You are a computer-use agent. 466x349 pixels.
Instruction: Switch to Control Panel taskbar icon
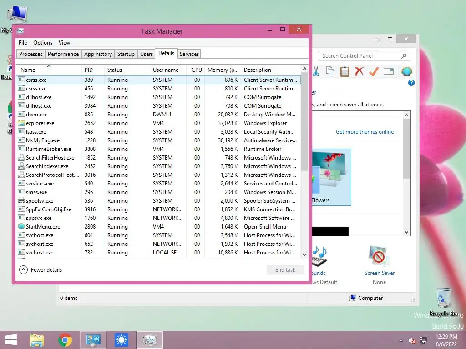pos(93,340)
